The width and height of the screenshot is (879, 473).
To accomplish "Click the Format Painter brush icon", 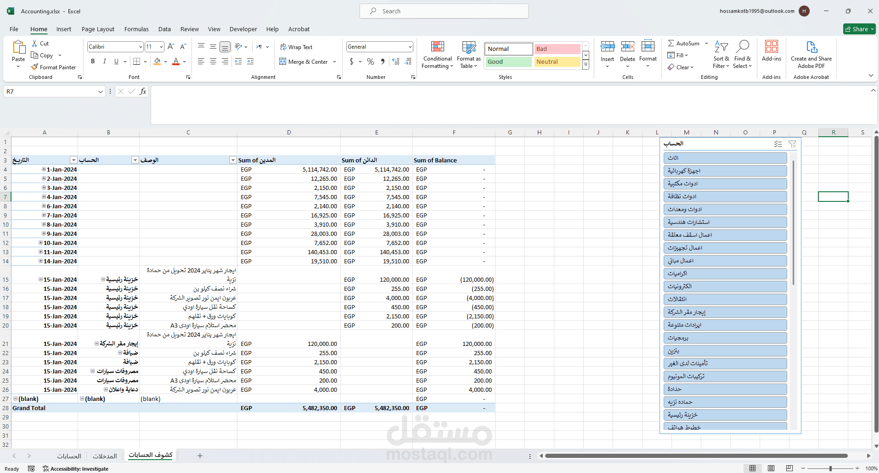I will [x=34, y=67].
